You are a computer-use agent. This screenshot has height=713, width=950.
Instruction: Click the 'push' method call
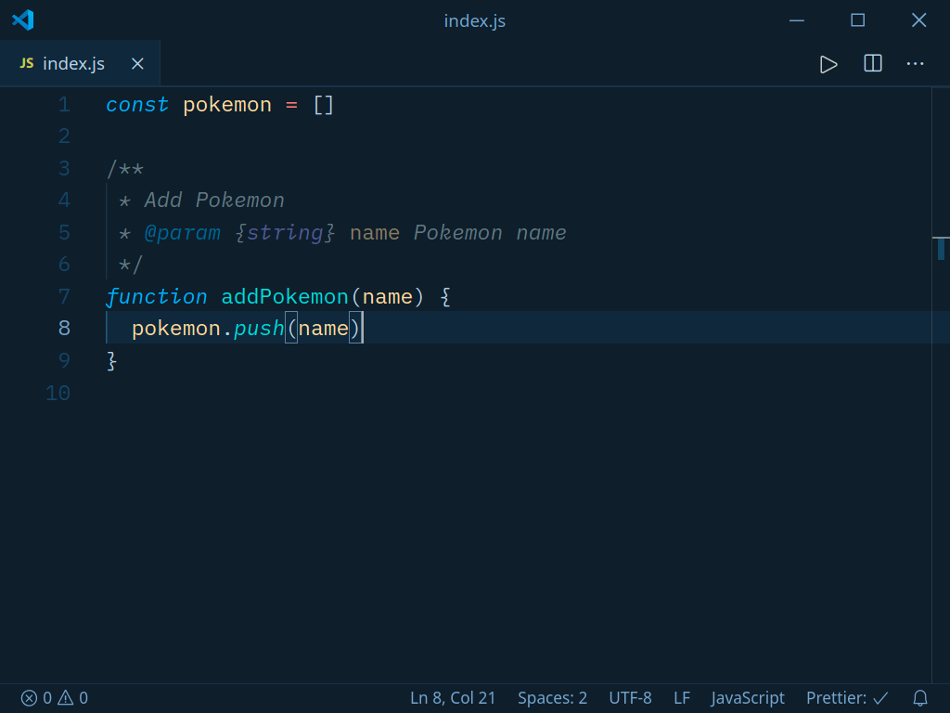[x=260, y=329]
